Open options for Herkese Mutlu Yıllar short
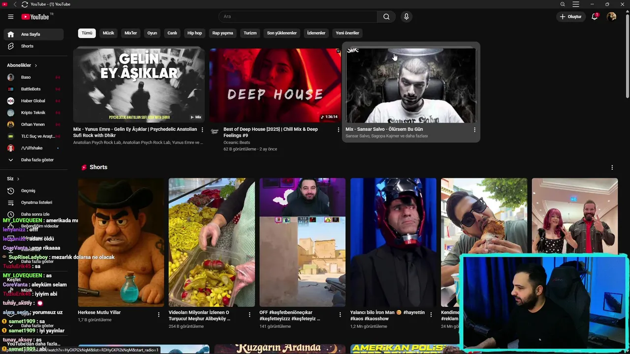The width and height of the screenshot is (630, 354). (x=158, y=315)
